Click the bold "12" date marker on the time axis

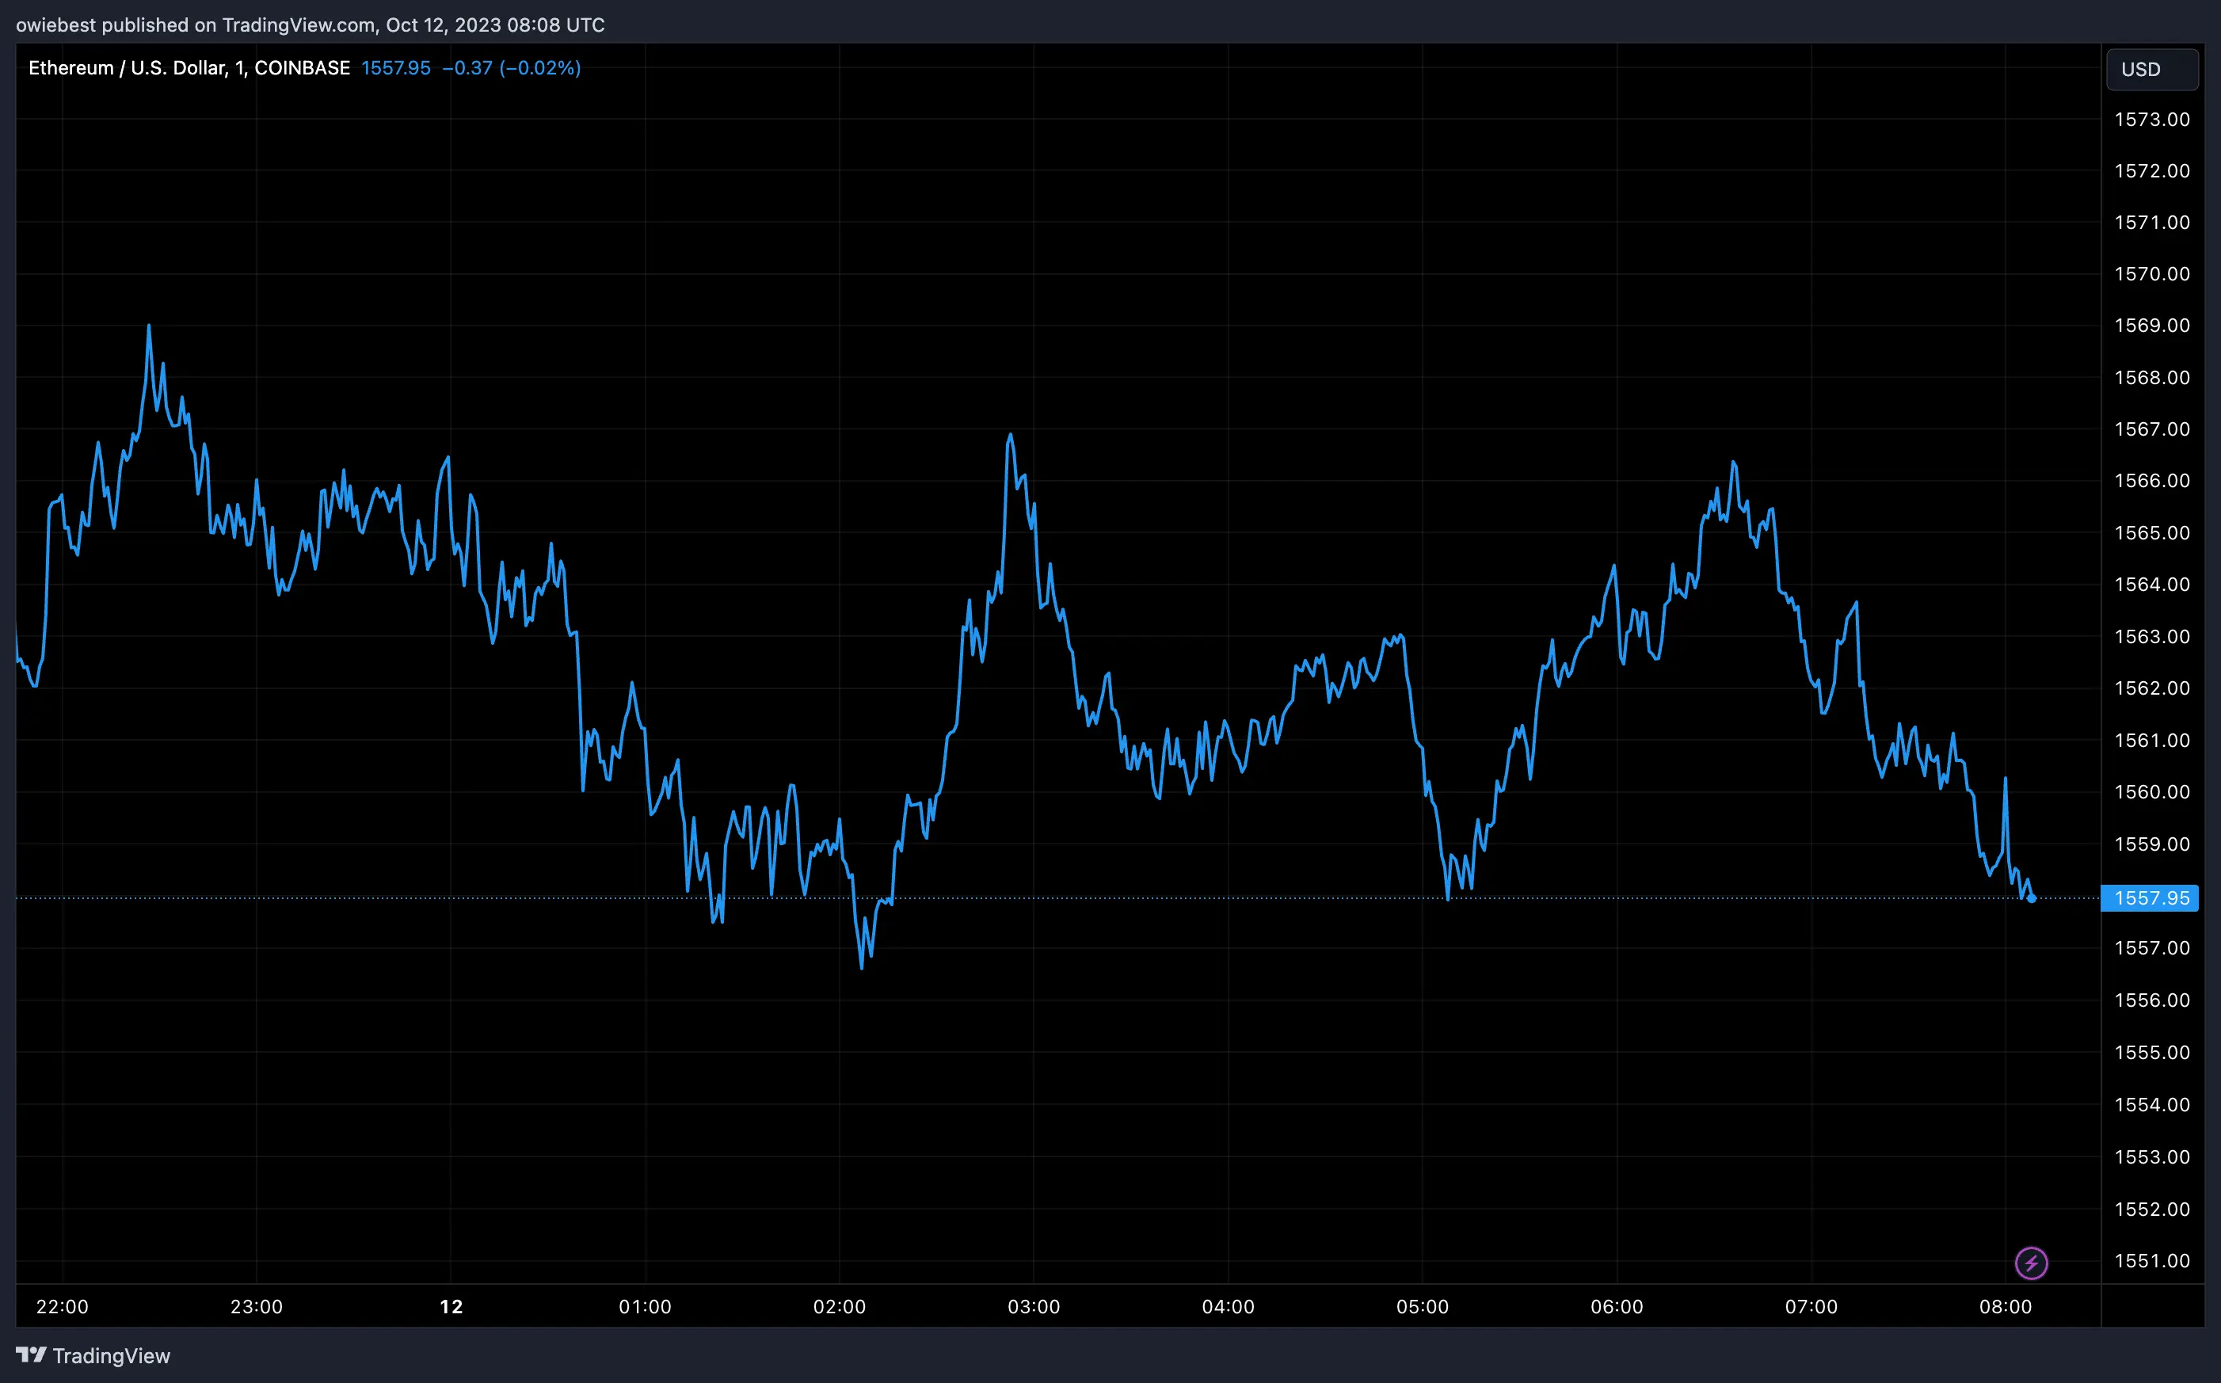[x=450, y=1306]
